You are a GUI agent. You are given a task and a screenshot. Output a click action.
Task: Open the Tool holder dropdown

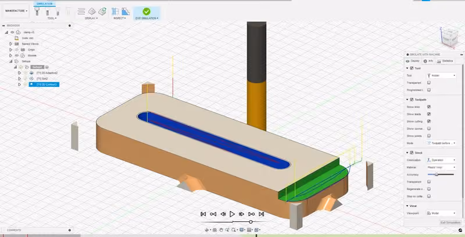(441, 76)
